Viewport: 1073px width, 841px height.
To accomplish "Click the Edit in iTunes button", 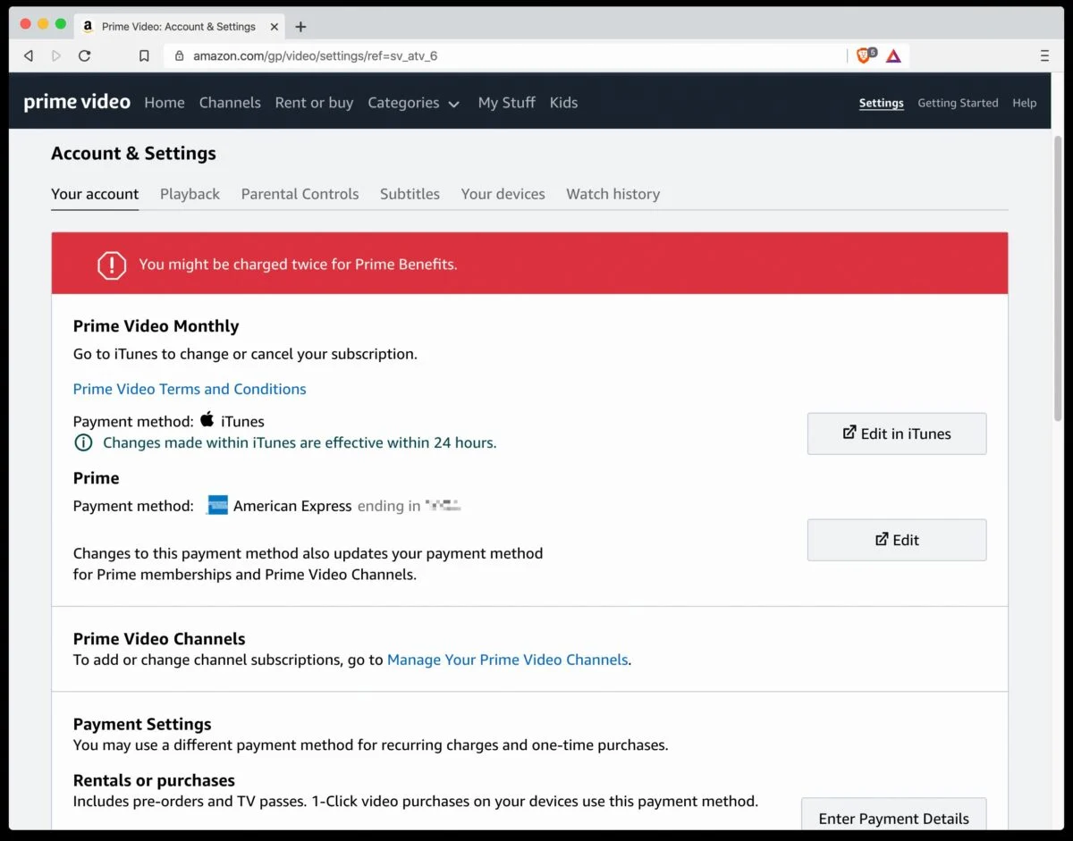I will click(x=896, y=433).
